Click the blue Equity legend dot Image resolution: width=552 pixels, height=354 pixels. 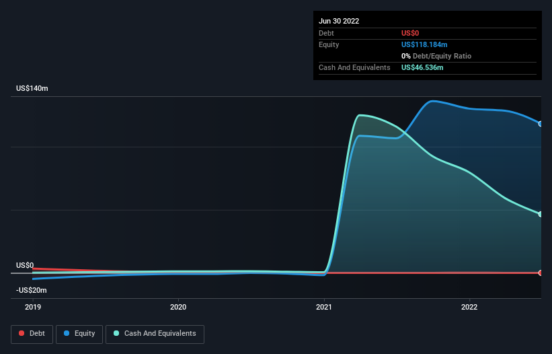[67, 333]
